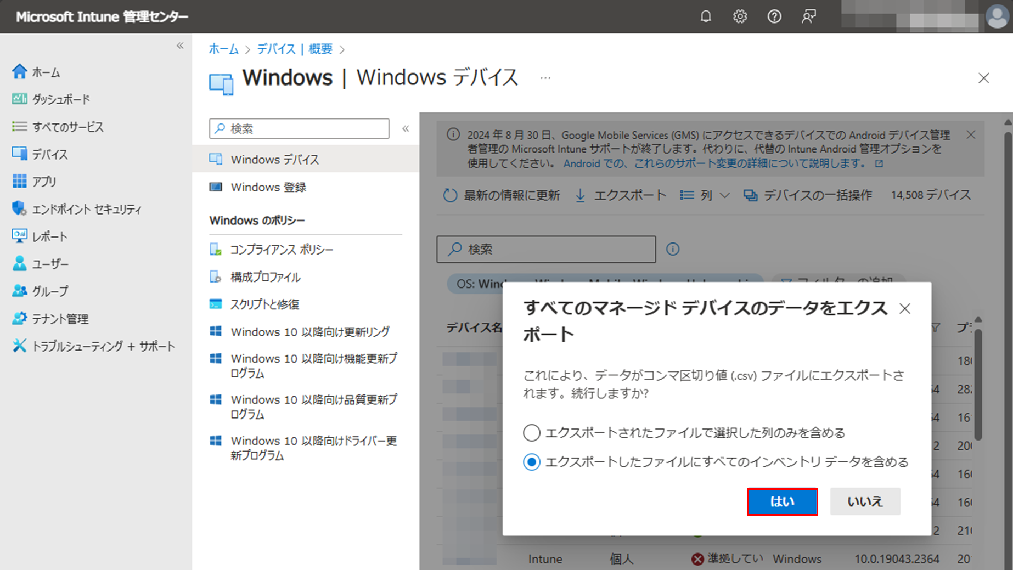The image size is (1013, 570).
Task: Click the ユーザー person icon
Action: pyautogui.click(x=19, y=263)
